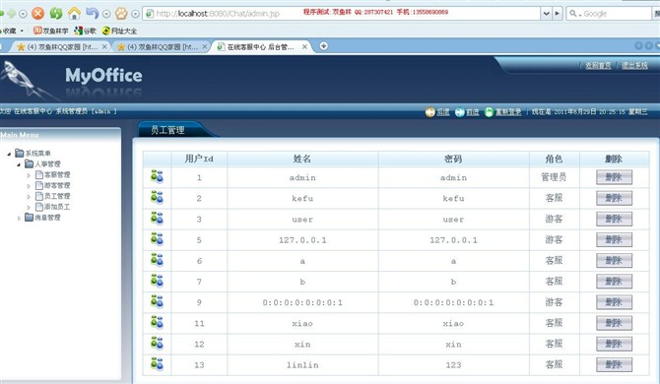Viewport: 660px width, 384px height.
Task: Click the browser stop loading icon
Action: click(37, 14)
